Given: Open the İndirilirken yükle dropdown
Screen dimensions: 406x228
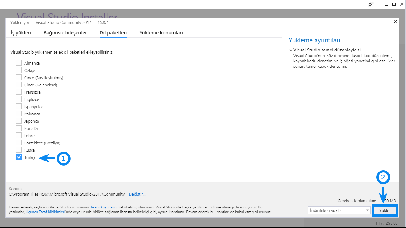Looking at the screenshot, I should tap(339, 210).
